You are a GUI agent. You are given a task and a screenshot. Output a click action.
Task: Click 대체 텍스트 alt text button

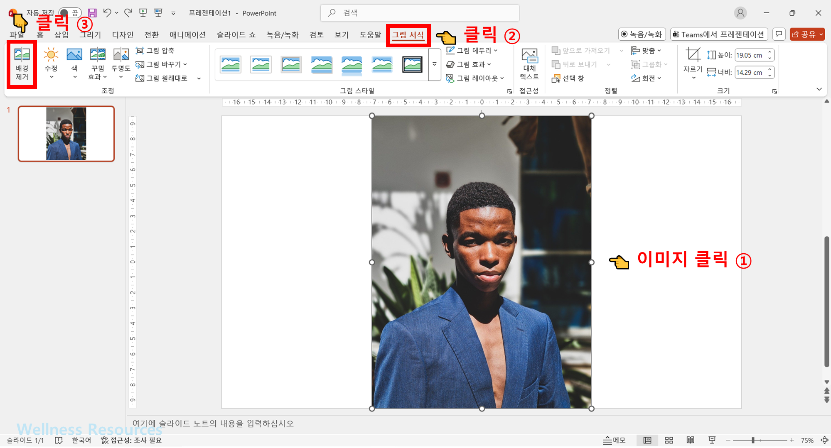(529, 64)
